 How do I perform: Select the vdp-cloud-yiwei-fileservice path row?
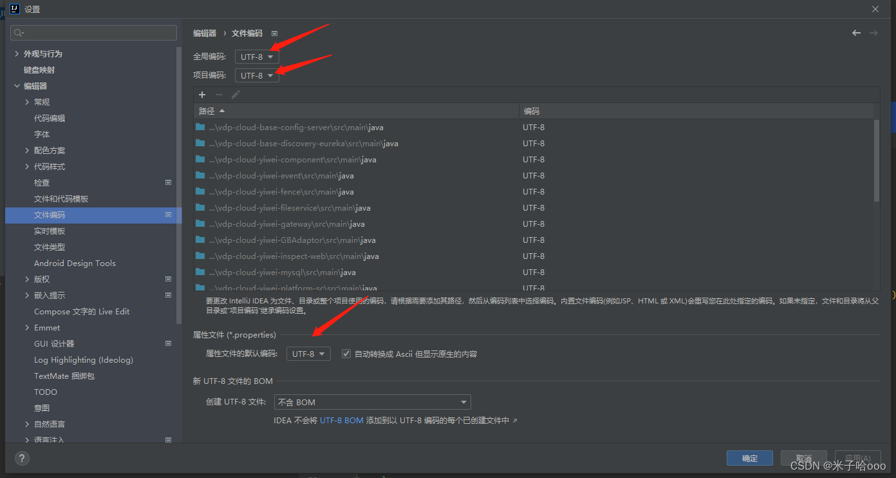pyautogui.click(x=533, y=207)
